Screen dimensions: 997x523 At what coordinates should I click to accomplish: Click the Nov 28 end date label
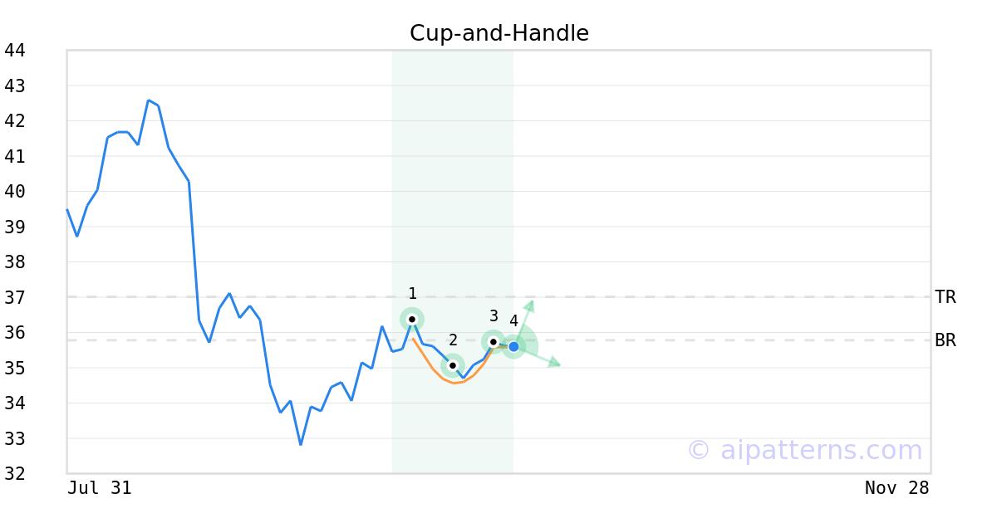coord(896,488)
